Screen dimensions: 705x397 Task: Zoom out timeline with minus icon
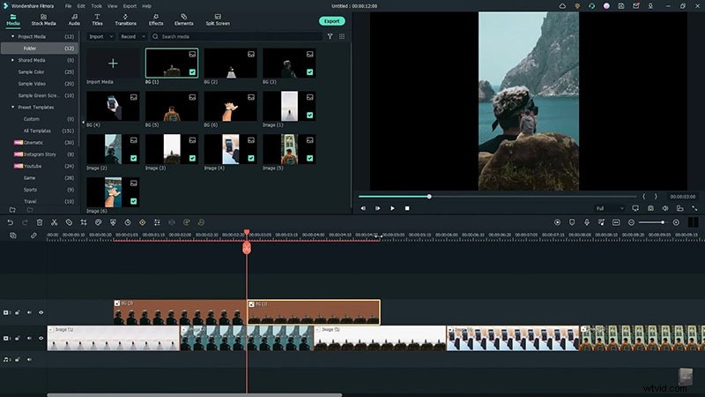click(631, 222)
